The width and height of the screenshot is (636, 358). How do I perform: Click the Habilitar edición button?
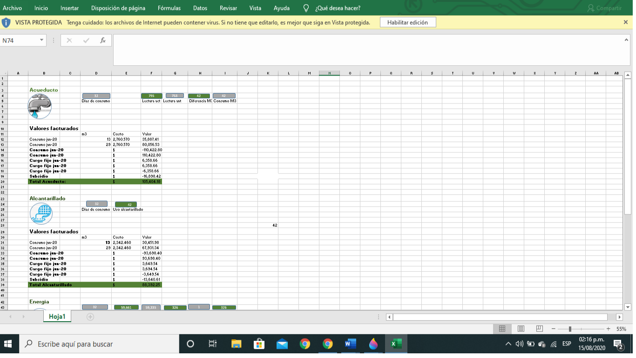point(407,22)
